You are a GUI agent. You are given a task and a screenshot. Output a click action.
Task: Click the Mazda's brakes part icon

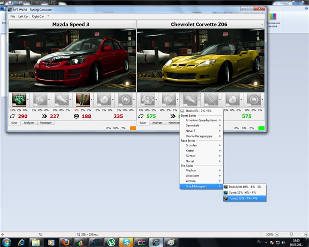[104, 100]
